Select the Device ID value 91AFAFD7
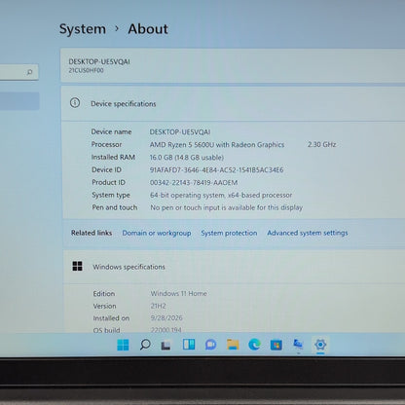The width and height of the screenshot is (405, 405). [x=216, y=170]
